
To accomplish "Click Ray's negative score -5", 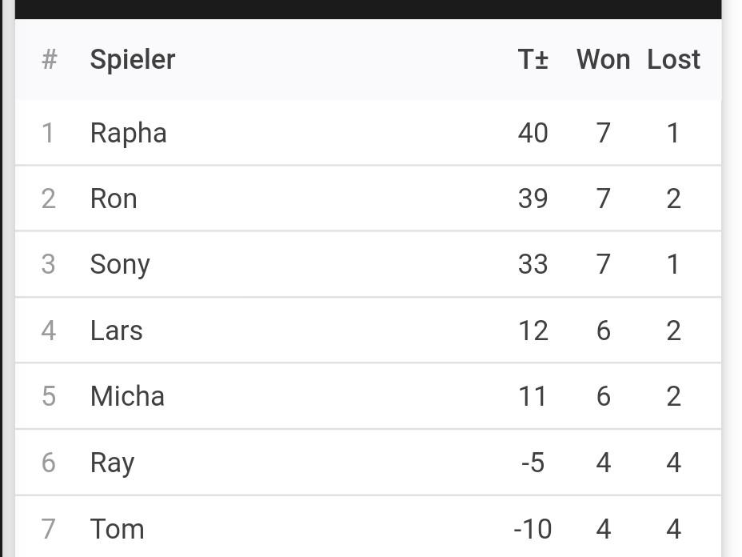I will pyautogui.click(x=533, y=463).
